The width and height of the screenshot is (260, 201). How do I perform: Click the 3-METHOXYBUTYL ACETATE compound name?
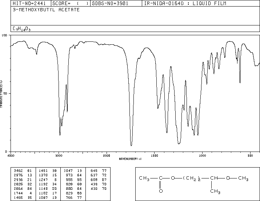point(46,10)
